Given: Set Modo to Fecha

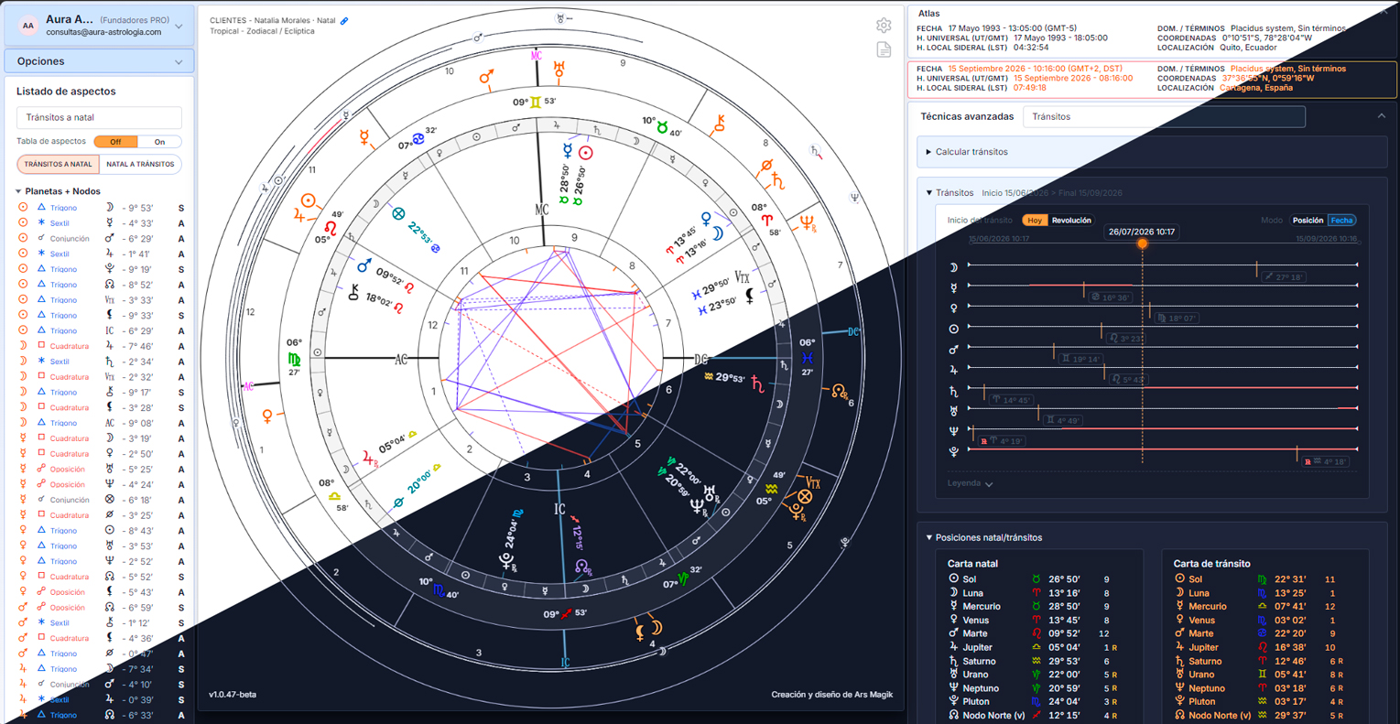Looking at the screenshot, I should [x=1341, y=221].
